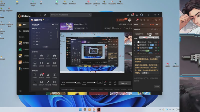Click the 弹幕助手 pop-out icon

click(158, 29)
